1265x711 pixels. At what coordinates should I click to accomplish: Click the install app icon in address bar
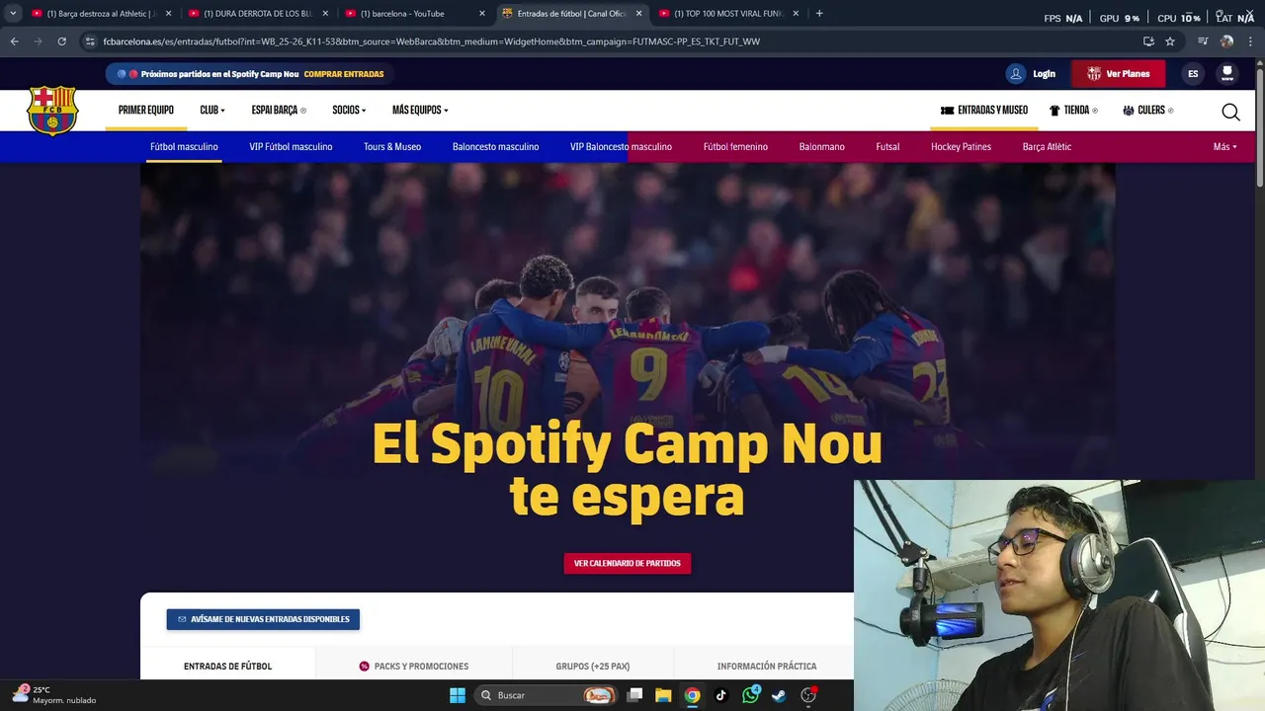pos(1148,41)
